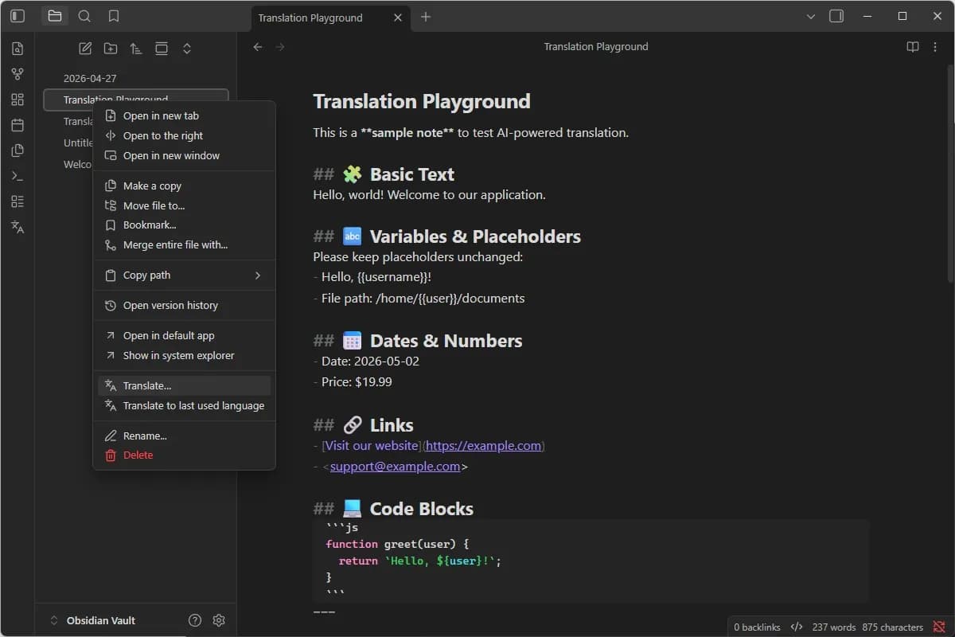Image resolution: width=955 pixels, height=637 pixels.
Task: Click the support@example.com email link
Action: [395, 467]
